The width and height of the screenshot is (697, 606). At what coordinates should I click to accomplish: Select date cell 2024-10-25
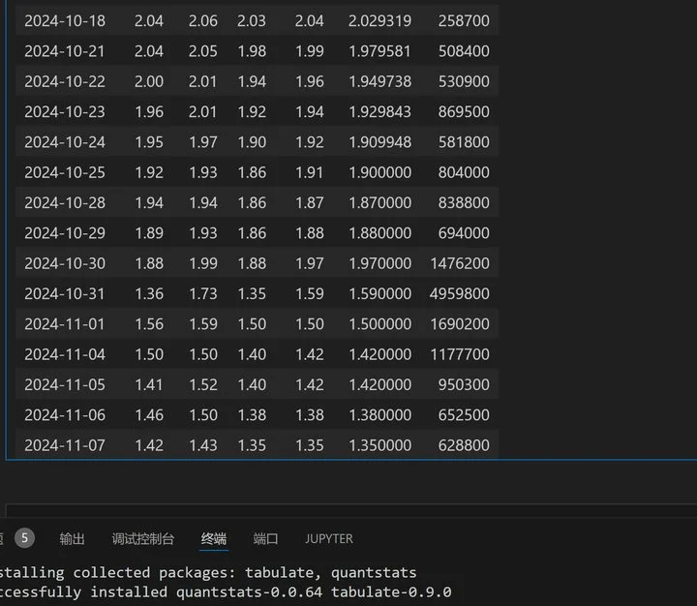pos(65,172)
